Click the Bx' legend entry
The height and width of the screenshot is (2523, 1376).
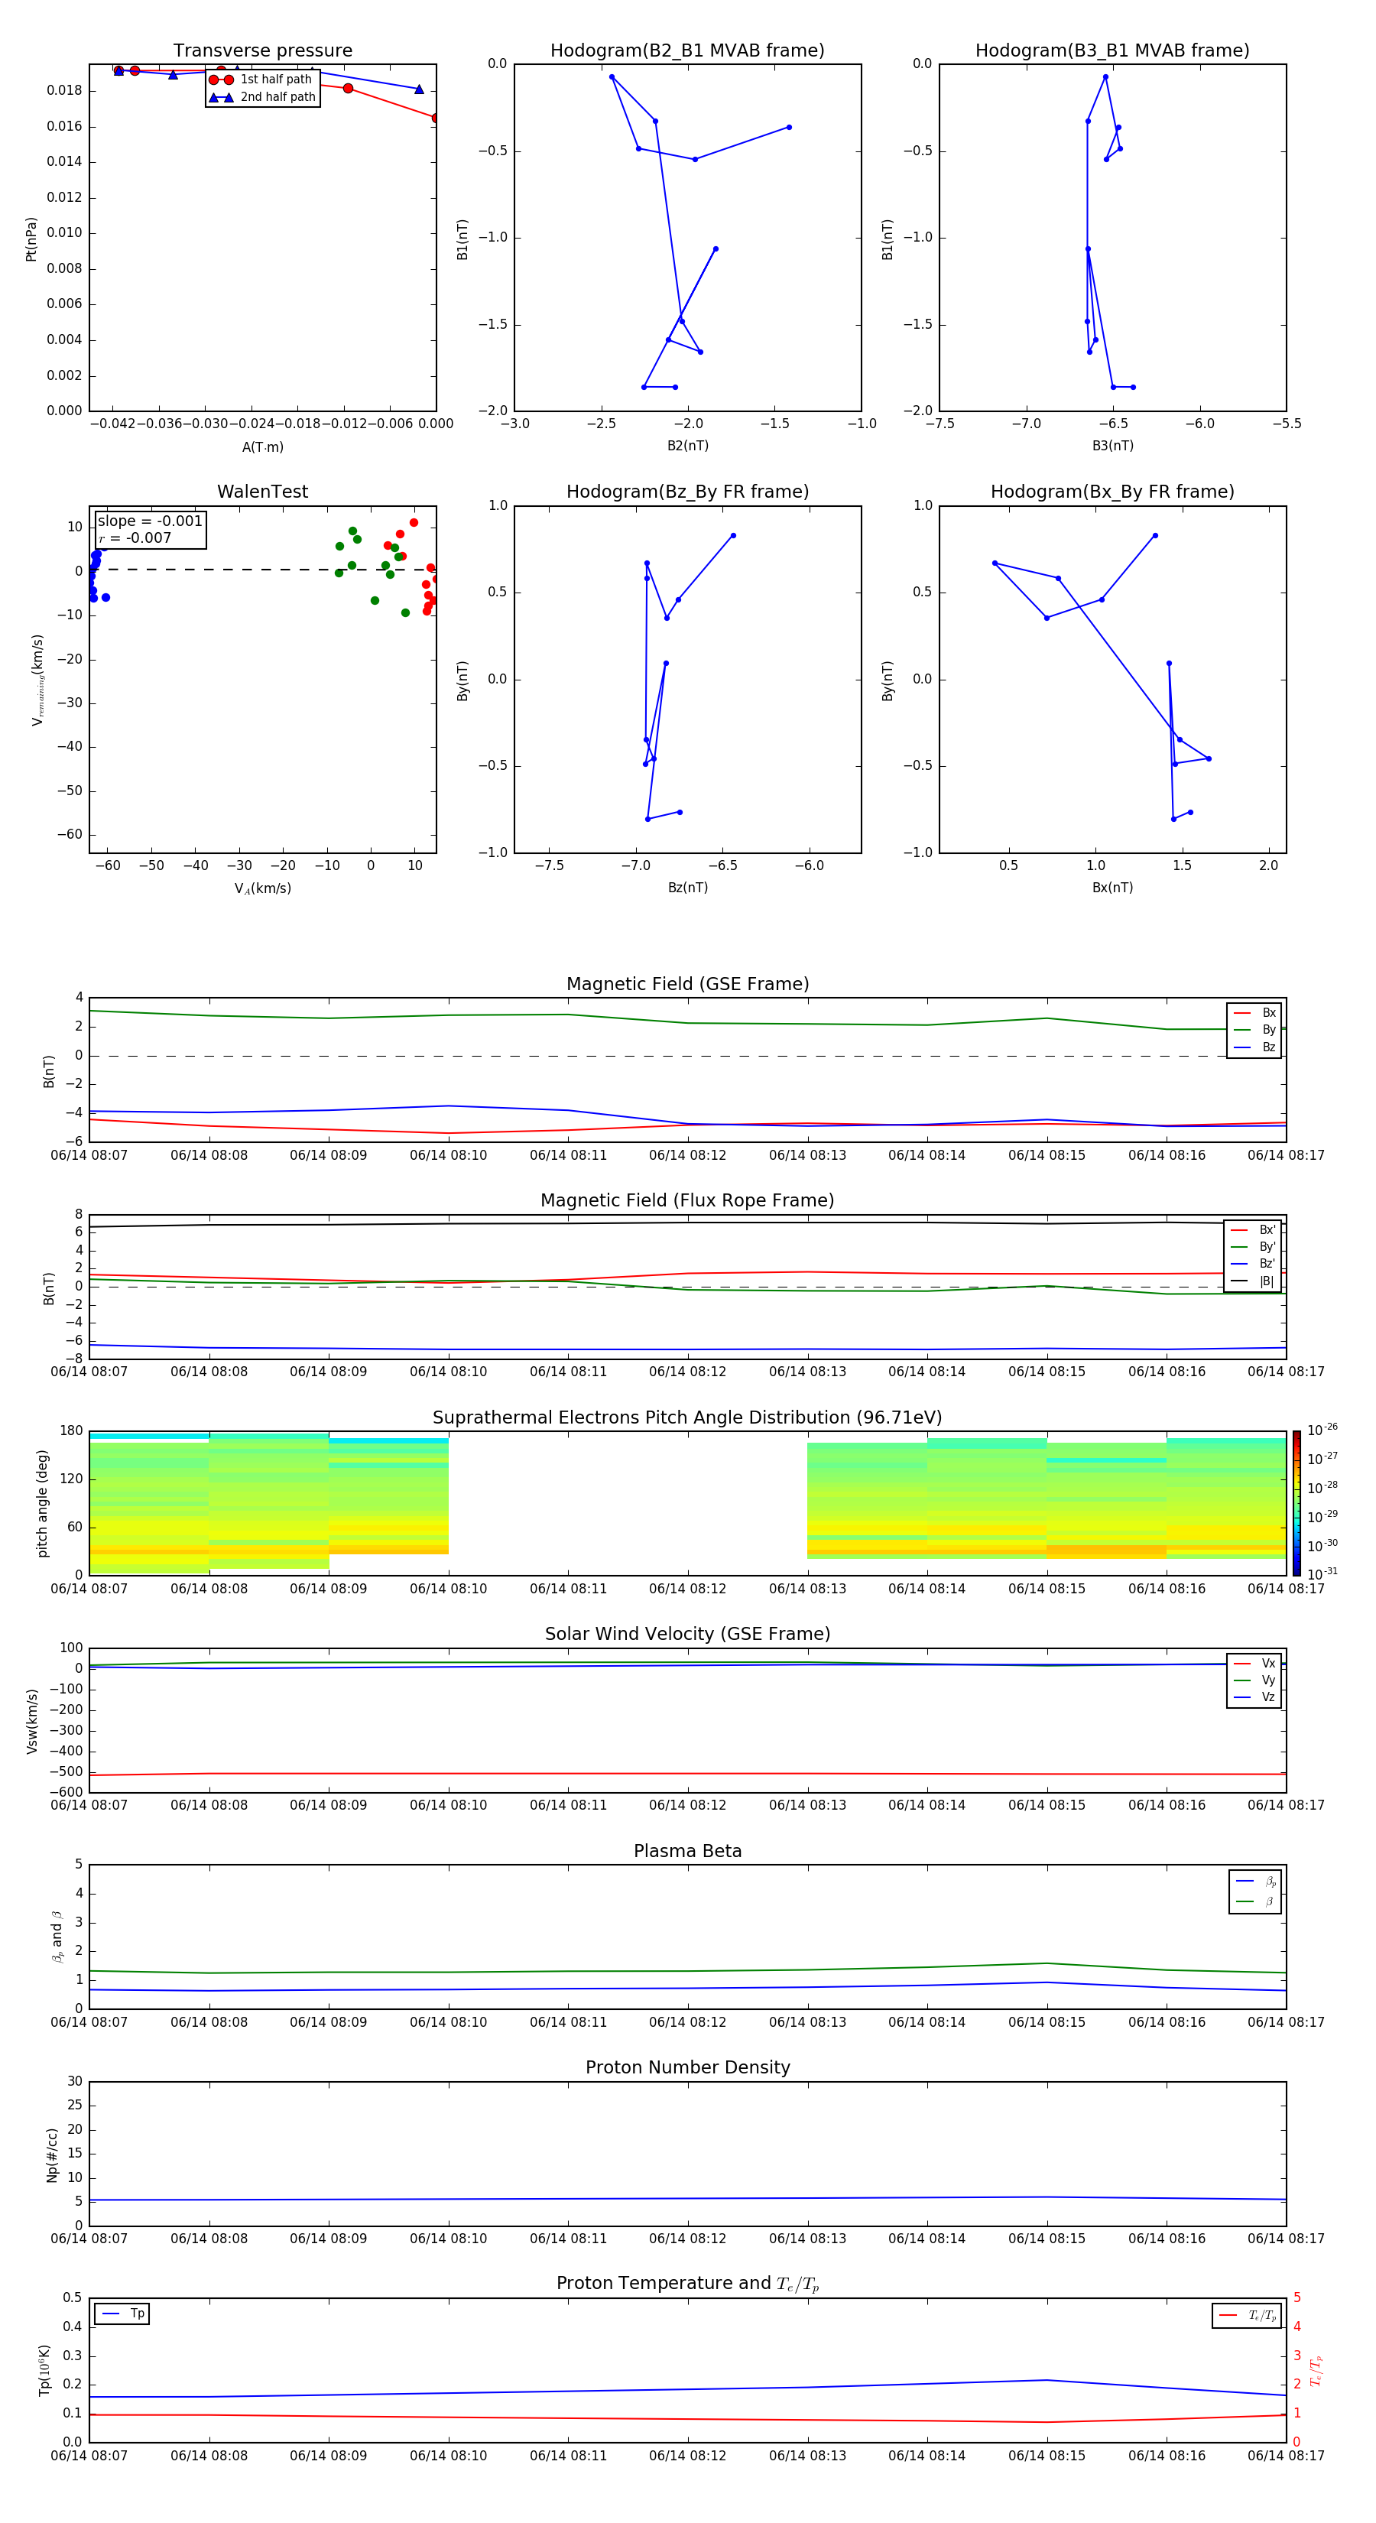pyautogui.click(x=1253, y=1230)
